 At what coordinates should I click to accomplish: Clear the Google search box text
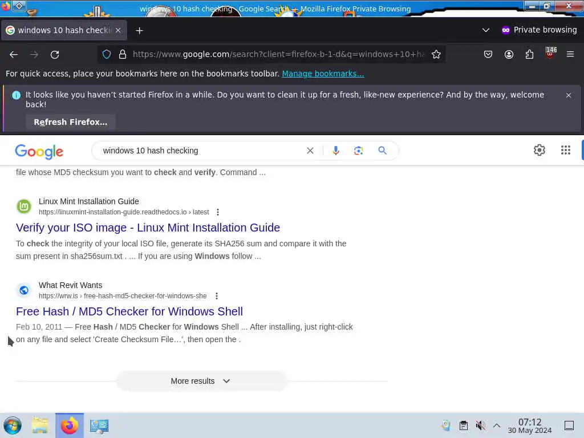pyautogui.click(x=310, y=151)
